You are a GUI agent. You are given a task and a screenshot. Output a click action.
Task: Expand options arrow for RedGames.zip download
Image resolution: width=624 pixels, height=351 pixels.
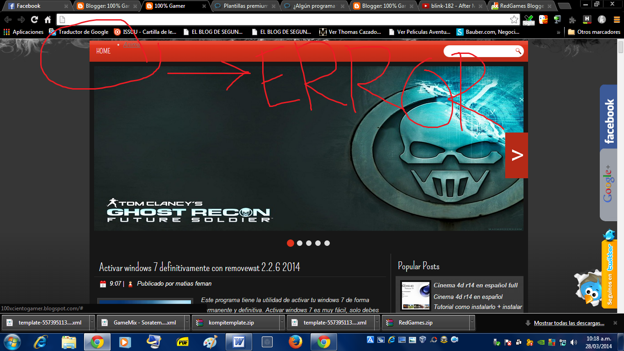(472, 323)
